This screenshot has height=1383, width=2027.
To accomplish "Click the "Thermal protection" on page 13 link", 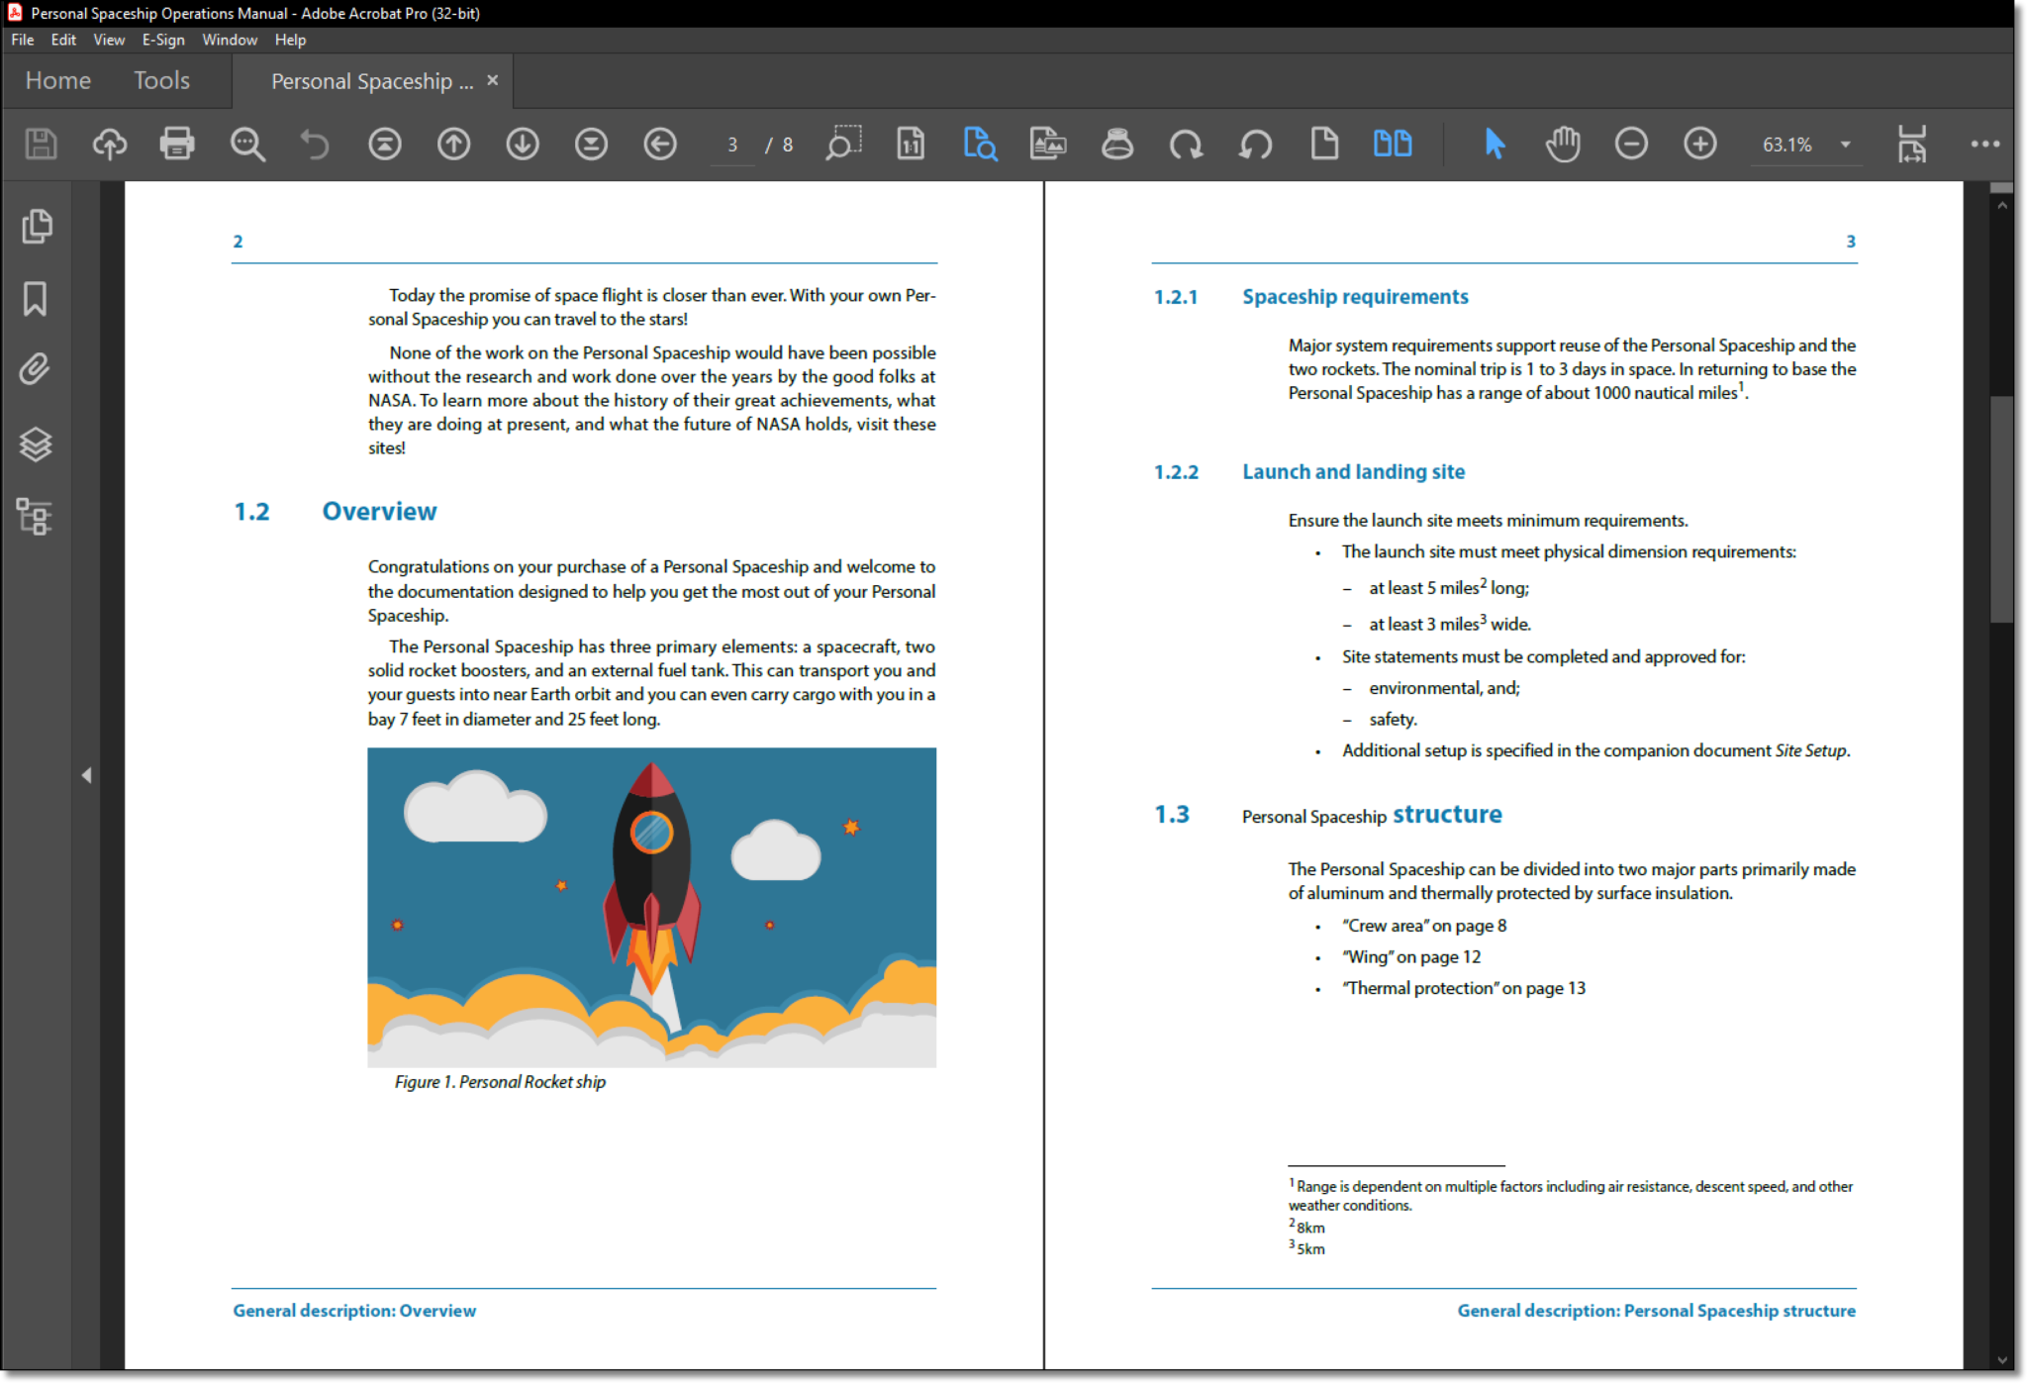I will coord(1463,987).
